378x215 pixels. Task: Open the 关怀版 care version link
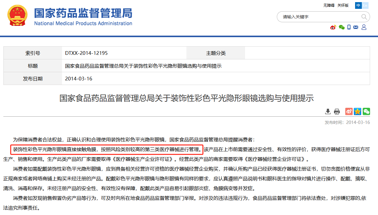tap(343, 5)
